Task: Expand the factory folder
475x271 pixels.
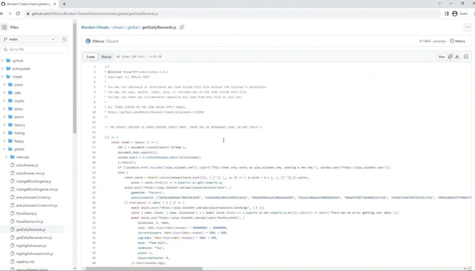Action: point(4,125)
